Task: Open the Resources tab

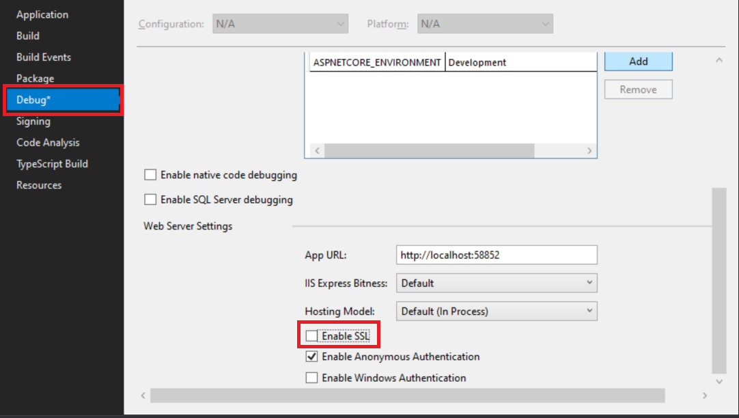Action: (x=39, y=185)
